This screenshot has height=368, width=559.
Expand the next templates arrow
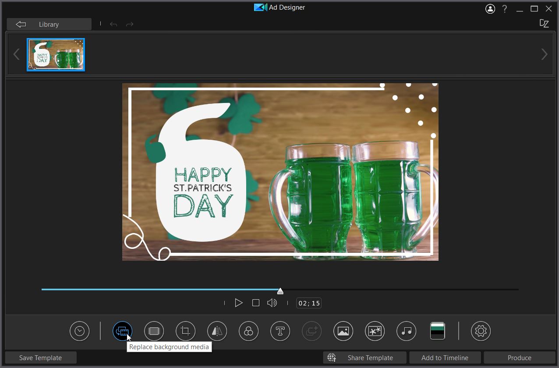[545, 54]
